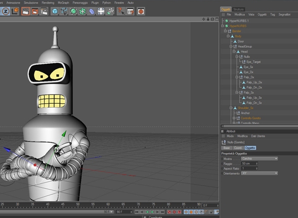Click the question-mark help cursor icon
The image size is (298, 218).
[x=121, y=11]
